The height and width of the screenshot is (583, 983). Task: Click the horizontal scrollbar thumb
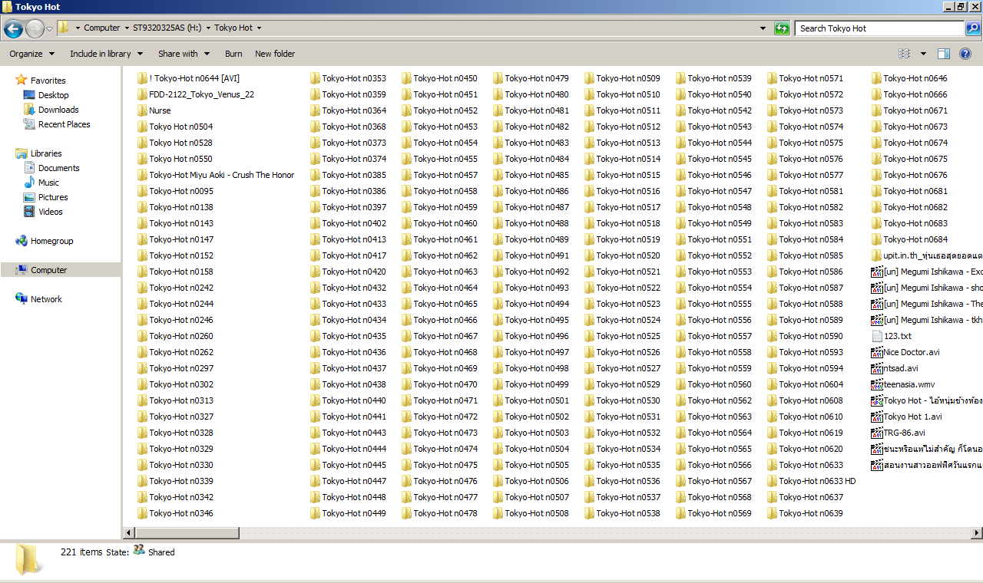point(187,532)
